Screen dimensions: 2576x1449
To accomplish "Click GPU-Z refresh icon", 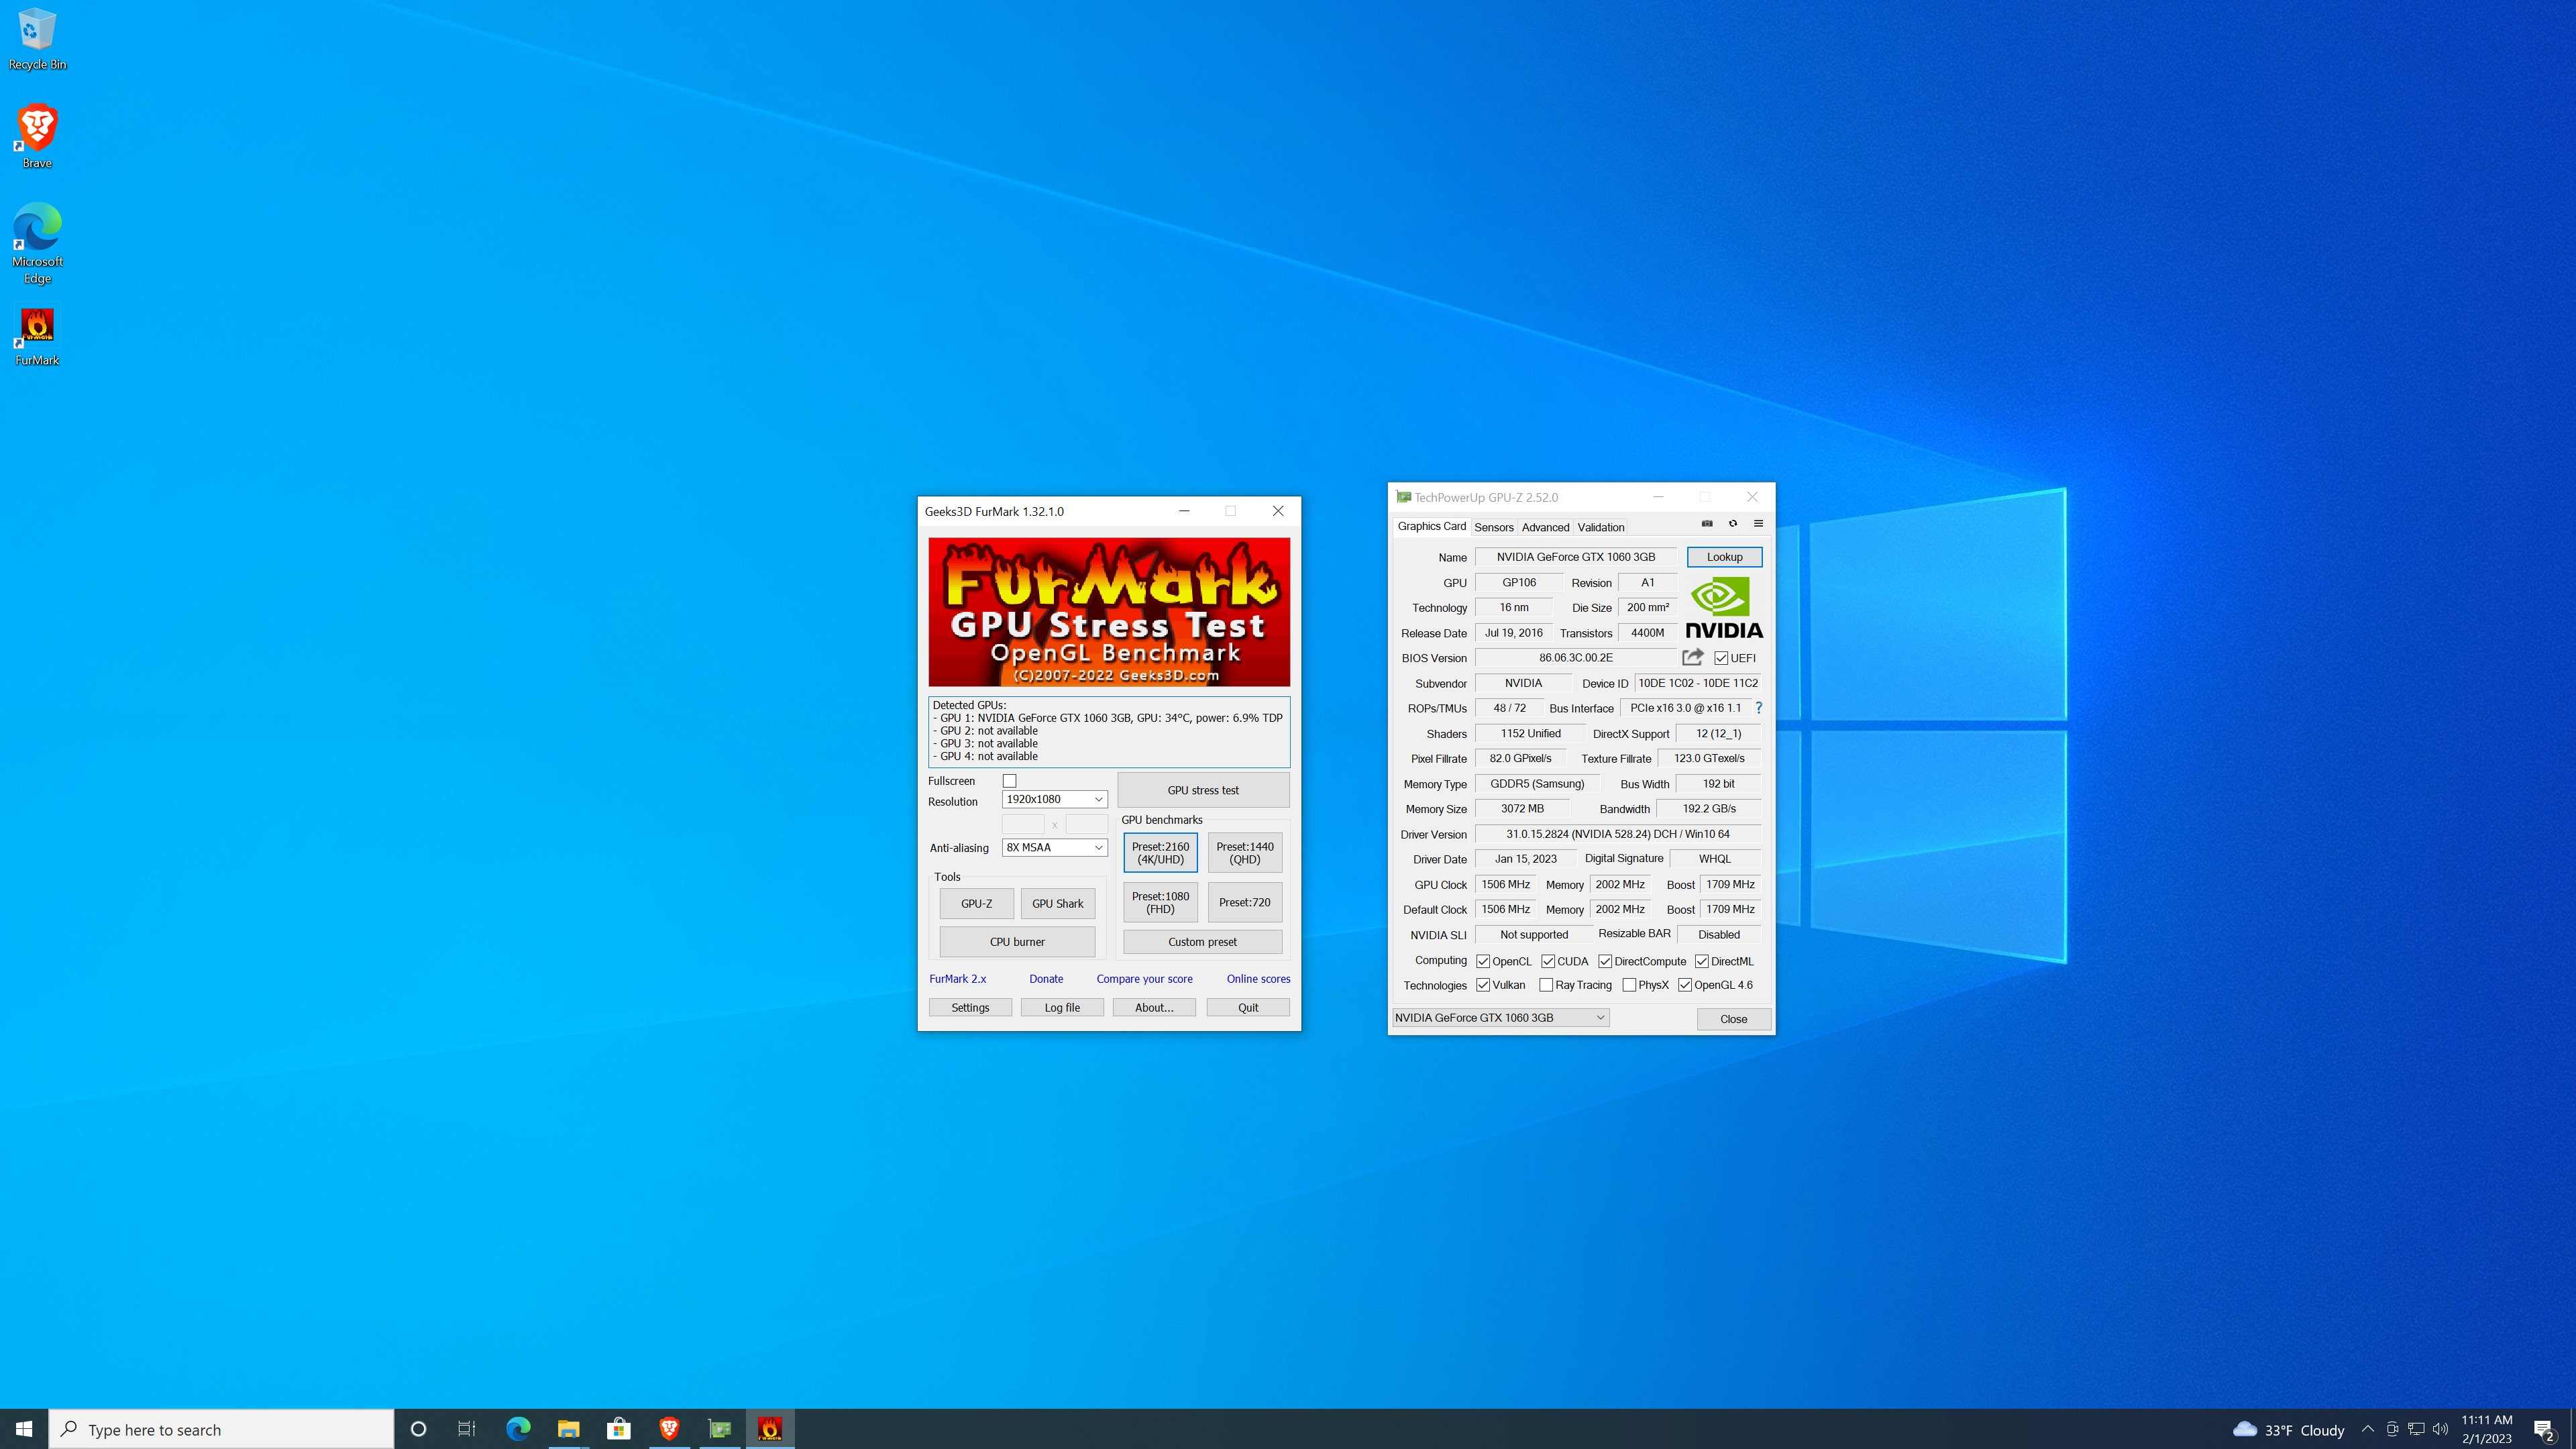I will [x=1733, y=523].
